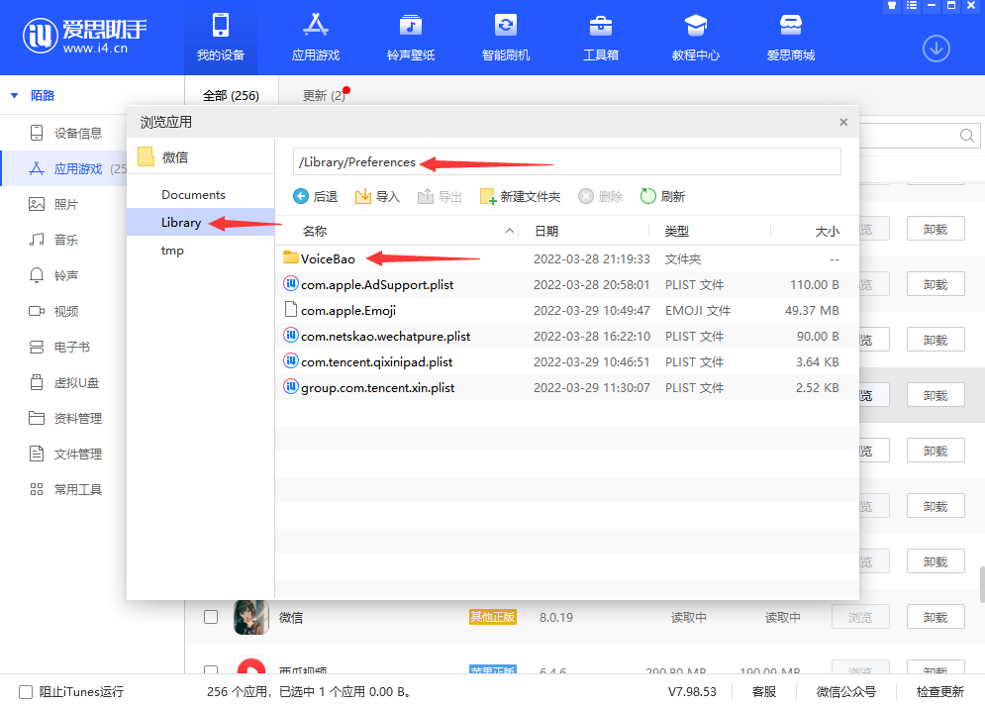Open 微信公众号 in status bar
This screenshot has height=708, width=985.
coord(845,692)
